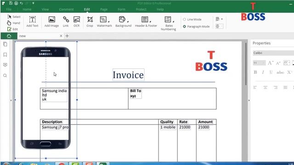Open the font size 11 dropdown
Screen dimensions: 294x165
259,63
